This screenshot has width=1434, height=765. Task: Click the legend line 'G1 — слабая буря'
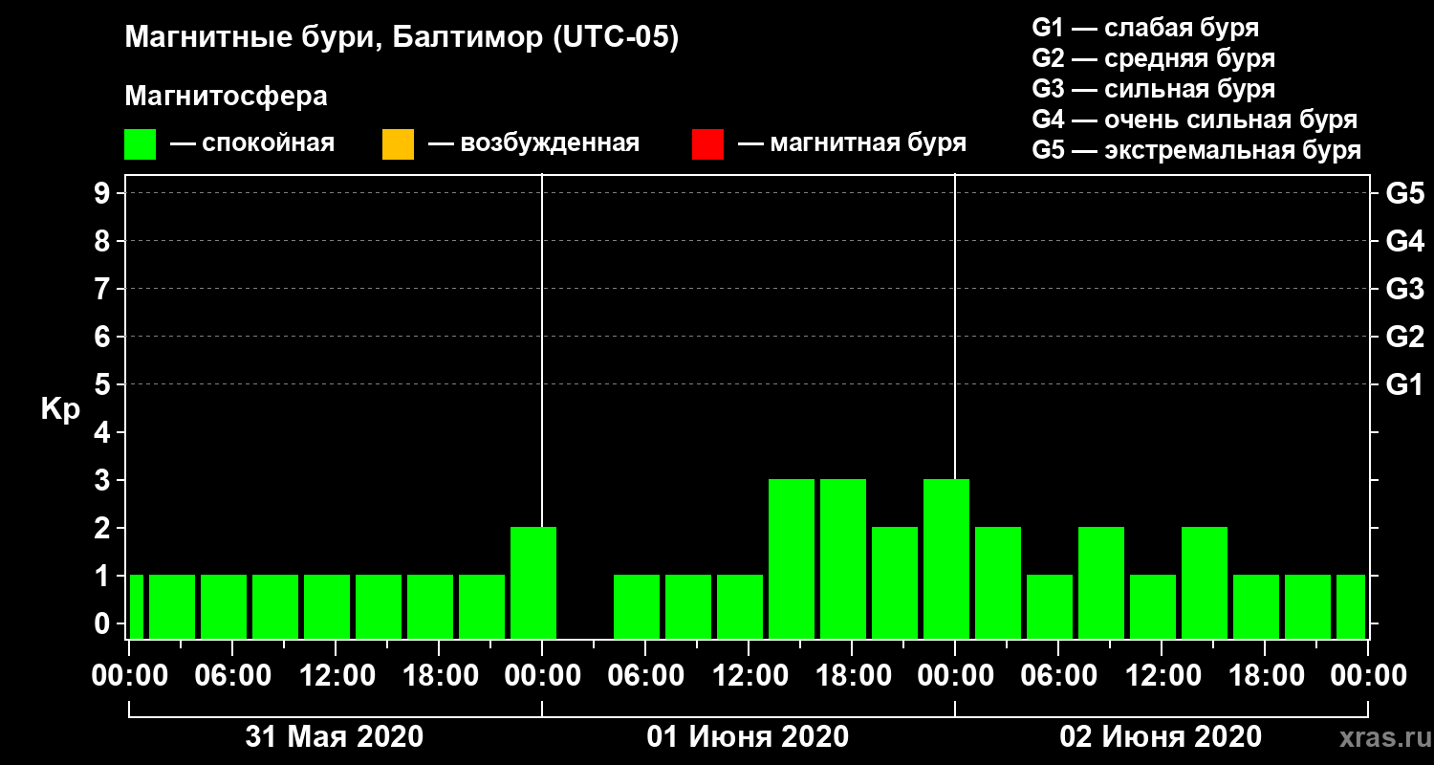pyautogui.click(x=1145, y=28)
